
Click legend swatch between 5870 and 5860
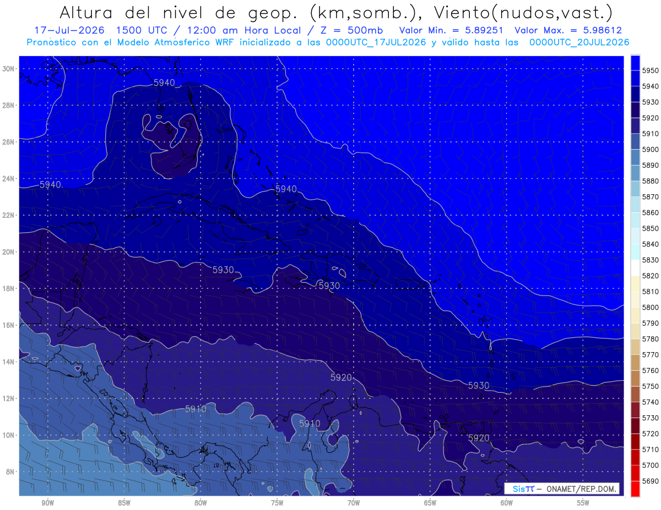pyautogui.click(x=635, y=205)
